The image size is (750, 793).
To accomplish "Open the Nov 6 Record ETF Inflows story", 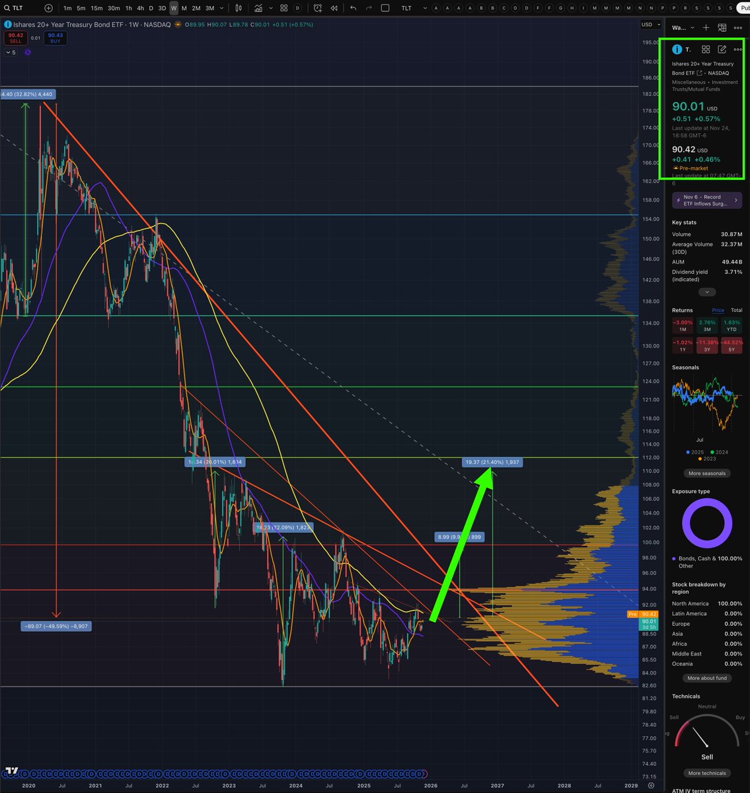I will point(707,200).
